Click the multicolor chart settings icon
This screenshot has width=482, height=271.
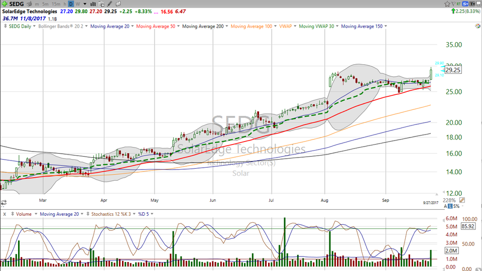click(477, 26)
